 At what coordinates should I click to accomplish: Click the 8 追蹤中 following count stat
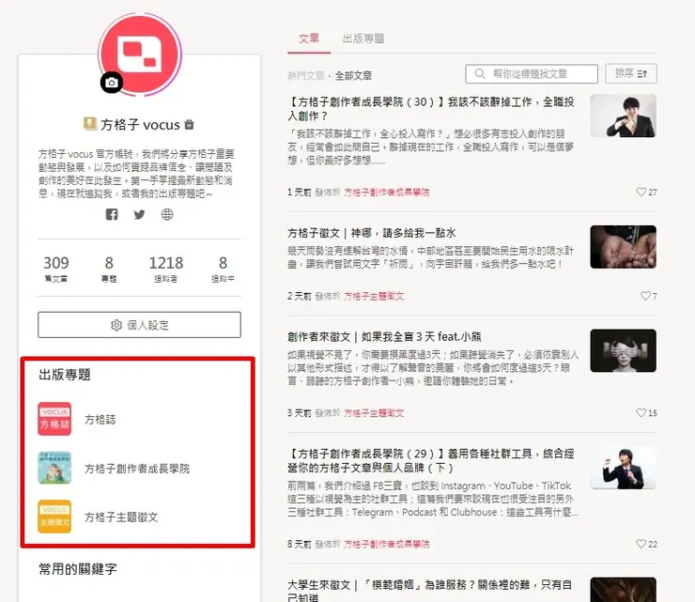tap(223, 269)
